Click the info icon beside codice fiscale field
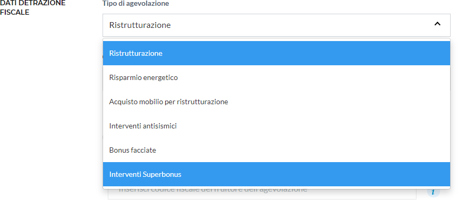The width and height of the screenshot is (458, 200). click(433, 192)
